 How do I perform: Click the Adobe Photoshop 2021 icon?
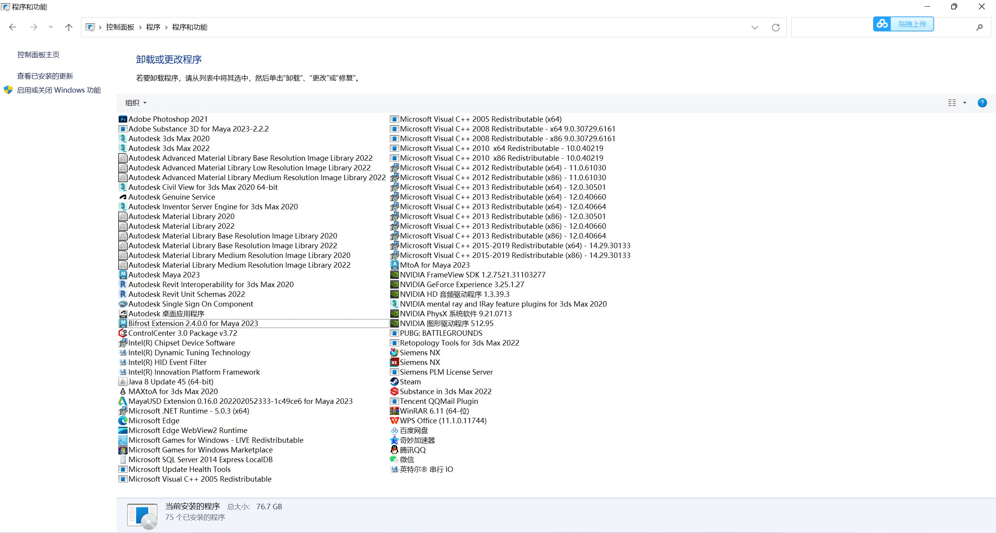123,119
